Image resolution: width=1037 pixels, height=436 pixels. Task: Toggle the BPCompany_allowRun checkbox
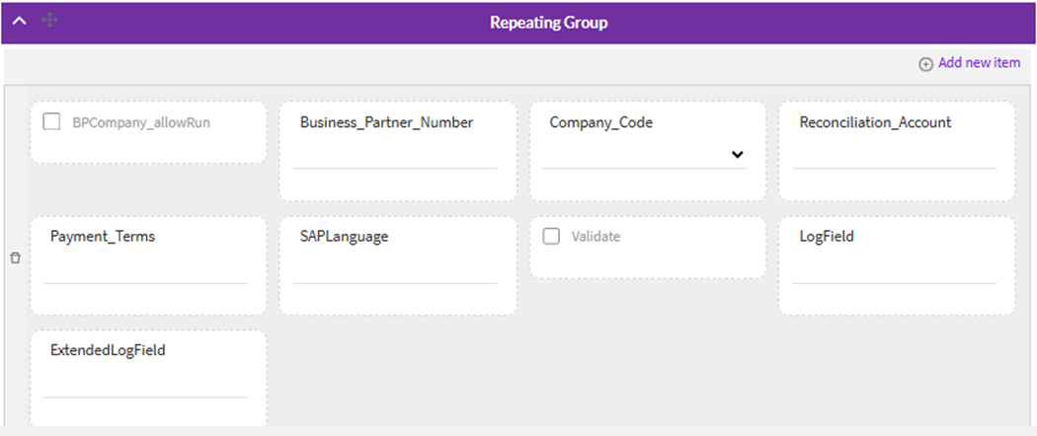(x=52, y=122)
